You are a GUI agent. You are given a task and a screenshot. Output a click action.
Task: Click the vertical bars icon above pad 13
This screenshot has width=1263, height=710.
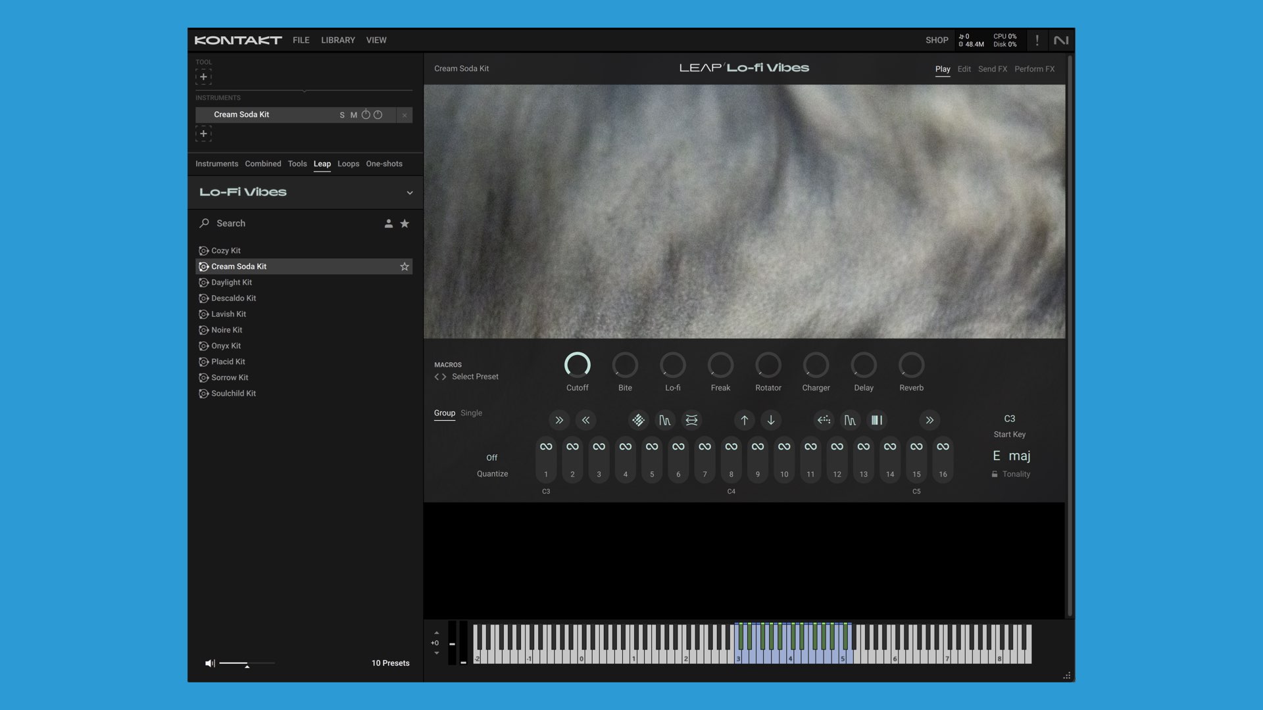pyautogui.click(x=877, y=420)
